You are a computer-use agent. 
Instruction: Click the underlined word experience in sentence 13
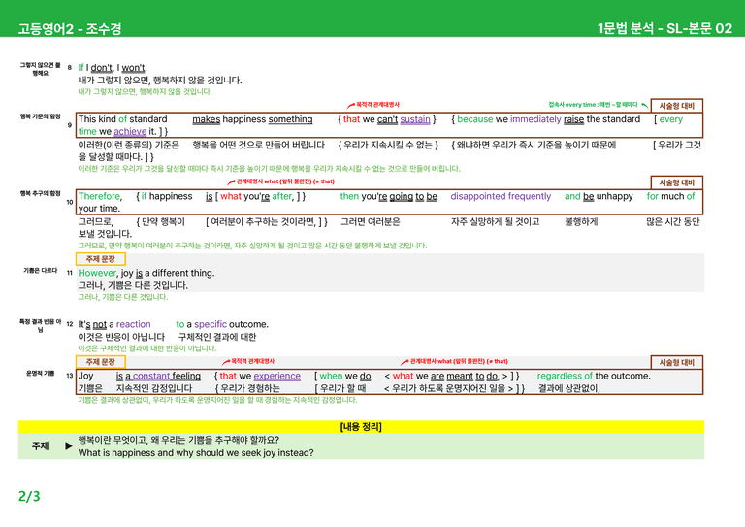[277, 376]
